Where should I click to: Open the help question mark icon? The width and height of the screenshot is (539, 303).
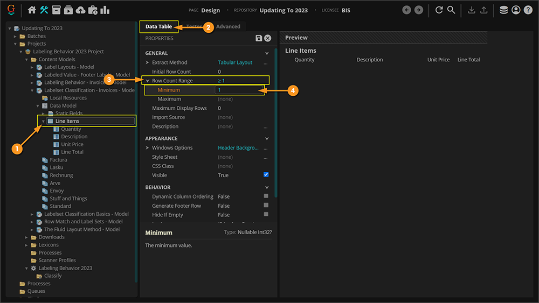(x=528, y=10)
